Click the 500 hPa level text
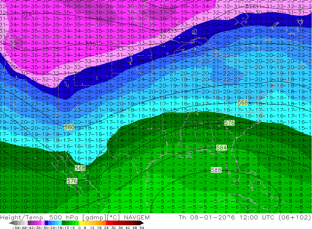The height and width of the screenshot is (229, 312). tap(64, 217)
